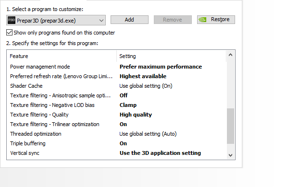The width and height of the screenshot is (287, 187).
Task: Click the settings list scroll down arrow
Action: click(x=231, y=155)
